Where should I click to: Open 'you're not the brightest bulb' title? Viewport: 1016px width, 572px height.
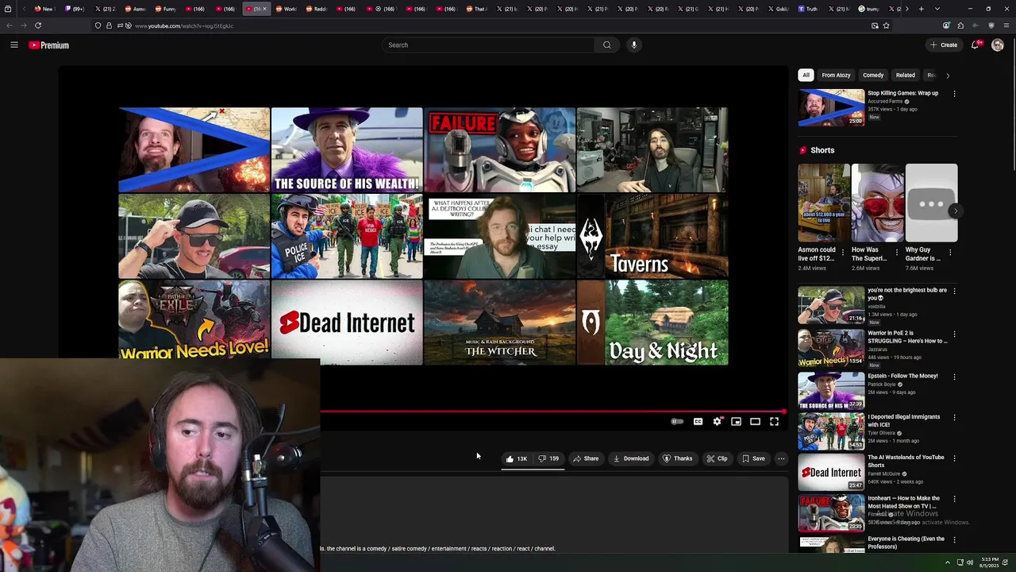906,294
